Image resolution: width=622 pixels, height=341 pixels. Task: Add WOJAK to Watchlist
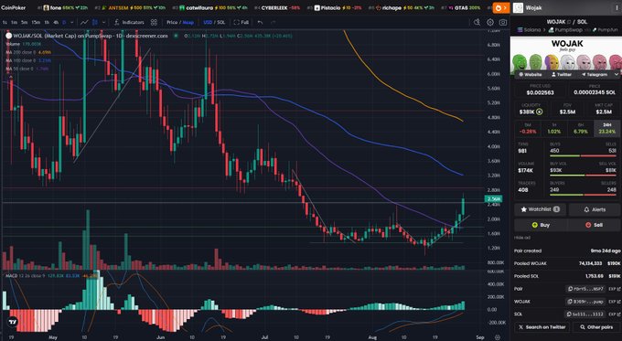pos(541,209)
